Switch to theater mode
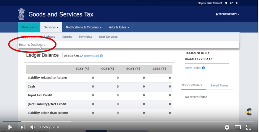This screenshot has width=259, height=132. click(238, 127)
